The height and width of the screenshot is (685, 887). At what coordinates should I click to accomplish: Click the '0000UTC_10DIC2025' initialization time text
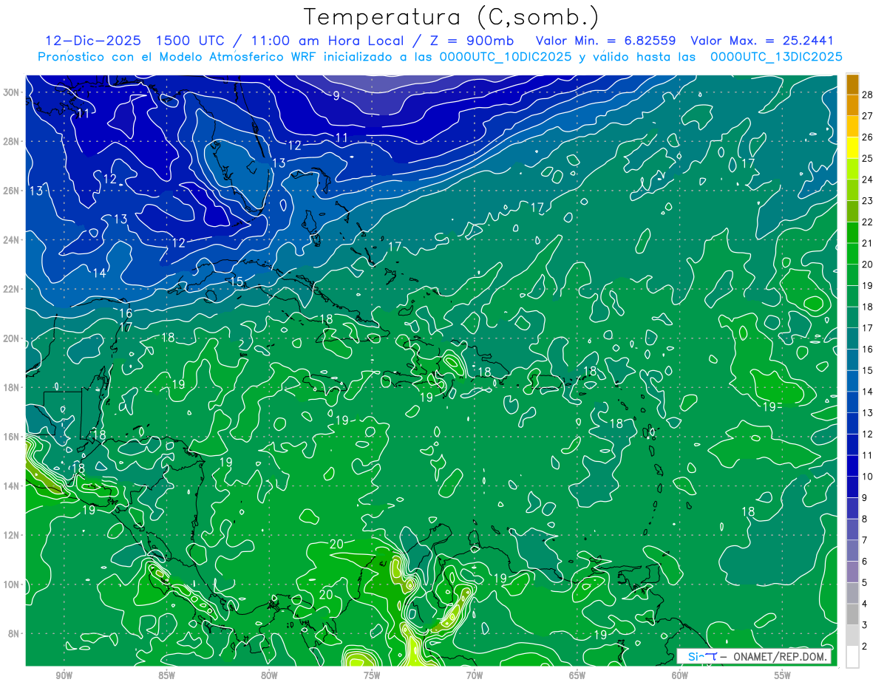[506, 57]
